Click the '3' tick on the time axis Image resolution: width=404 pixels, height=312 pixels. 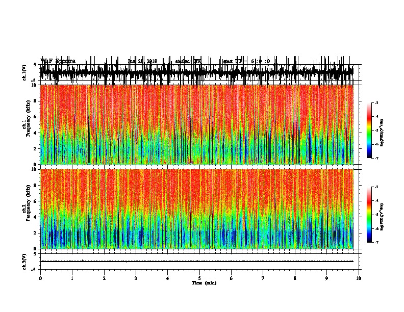136,278
